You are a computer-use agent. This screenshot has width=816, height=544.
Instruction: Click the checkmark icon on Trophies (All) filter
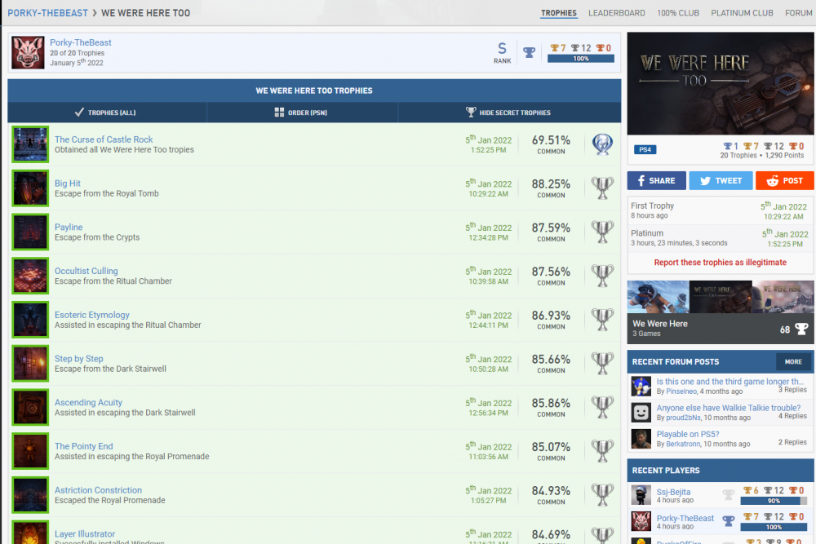78,112
